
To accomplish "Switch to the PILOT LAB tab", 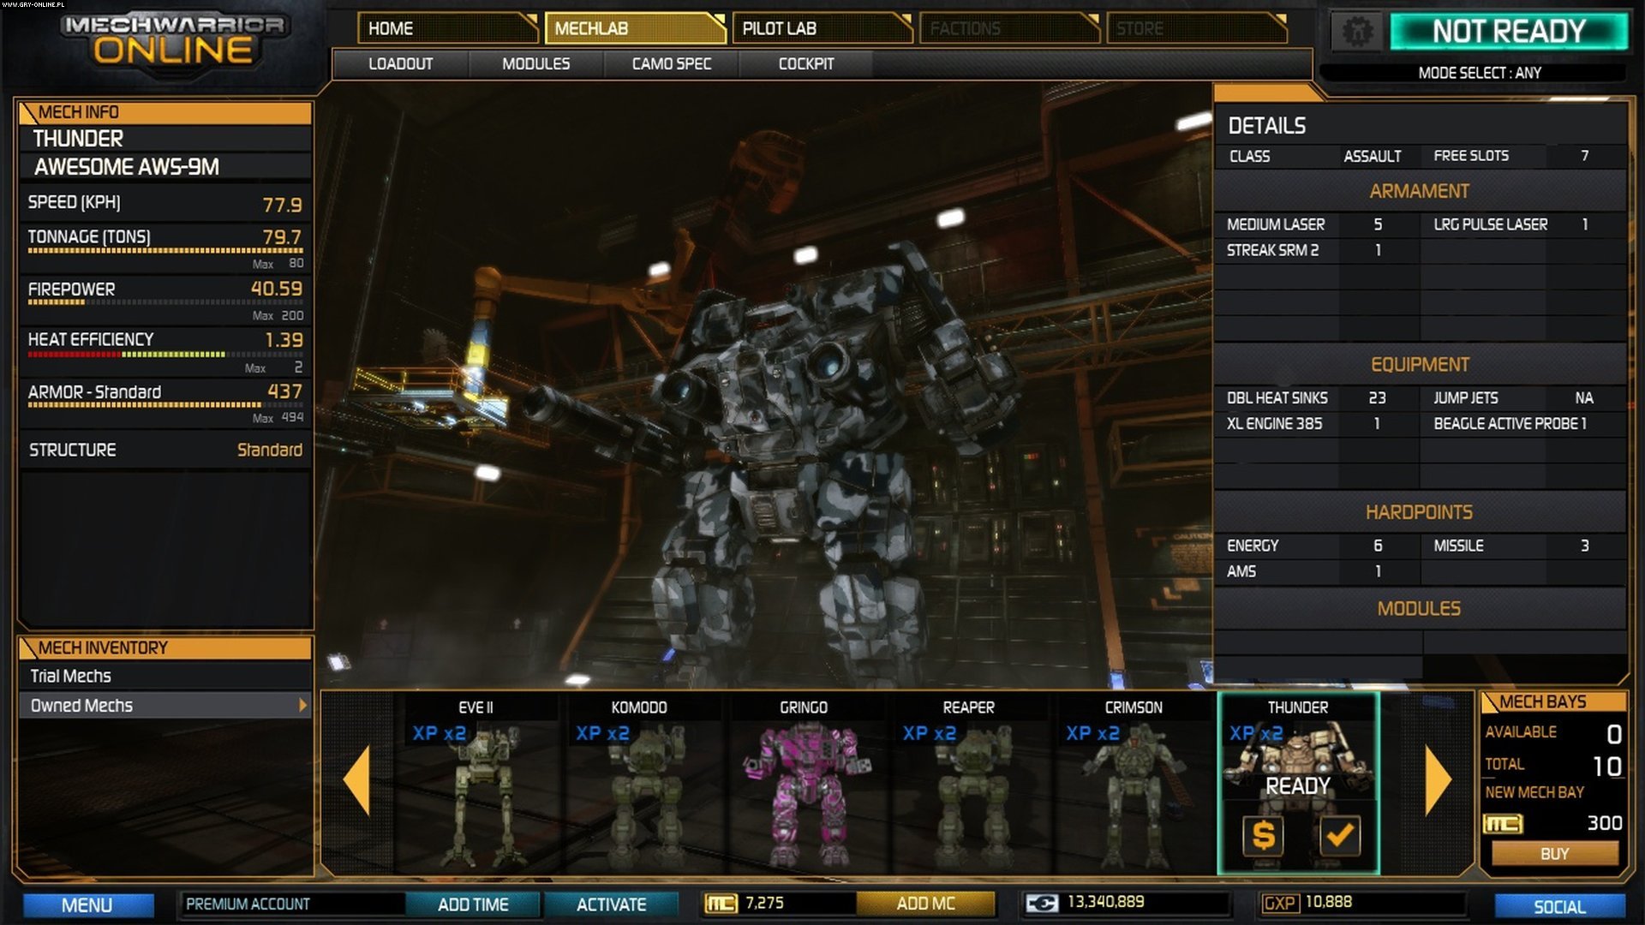I will (822, 28).
